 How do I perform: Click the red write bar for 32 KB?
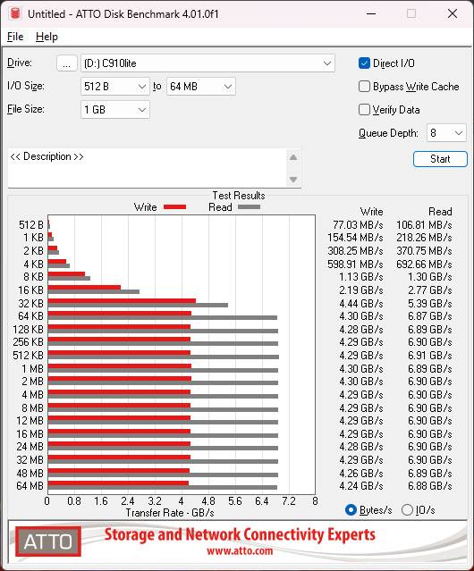pos(122,301)
